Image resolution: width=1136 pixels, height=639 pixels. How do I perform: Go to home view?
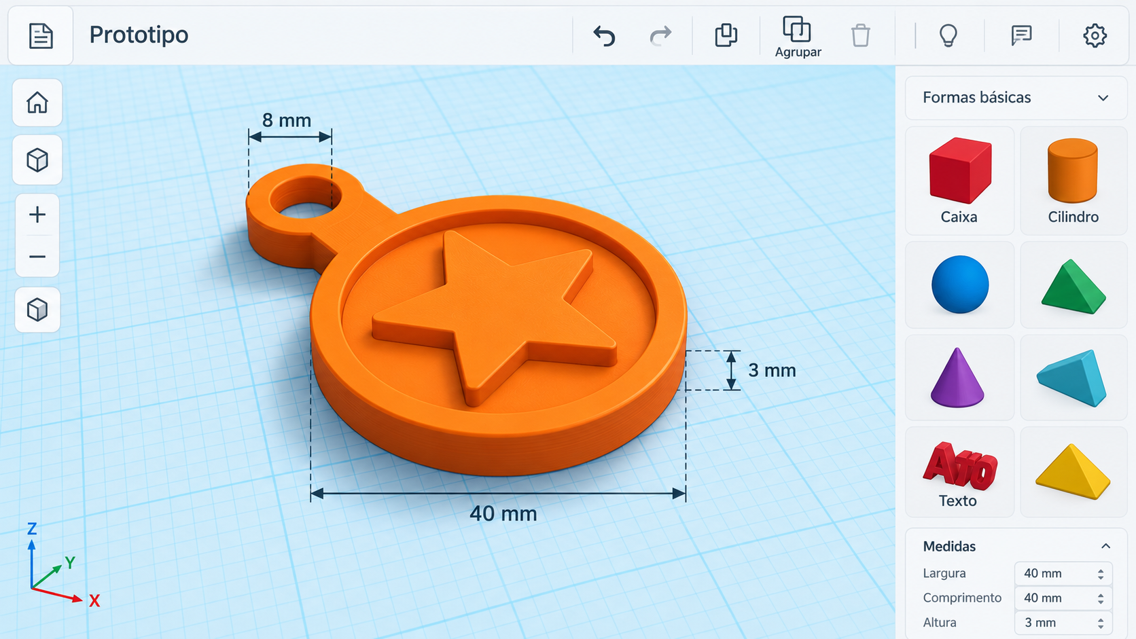(37, 103)
